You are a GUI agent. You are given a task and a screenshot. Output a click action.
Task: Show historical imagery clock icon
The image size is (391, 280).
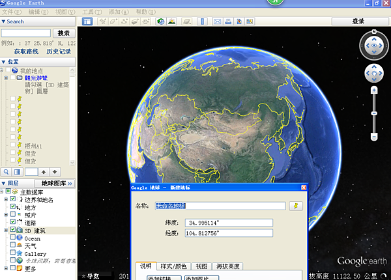click(x=161, y=21)
